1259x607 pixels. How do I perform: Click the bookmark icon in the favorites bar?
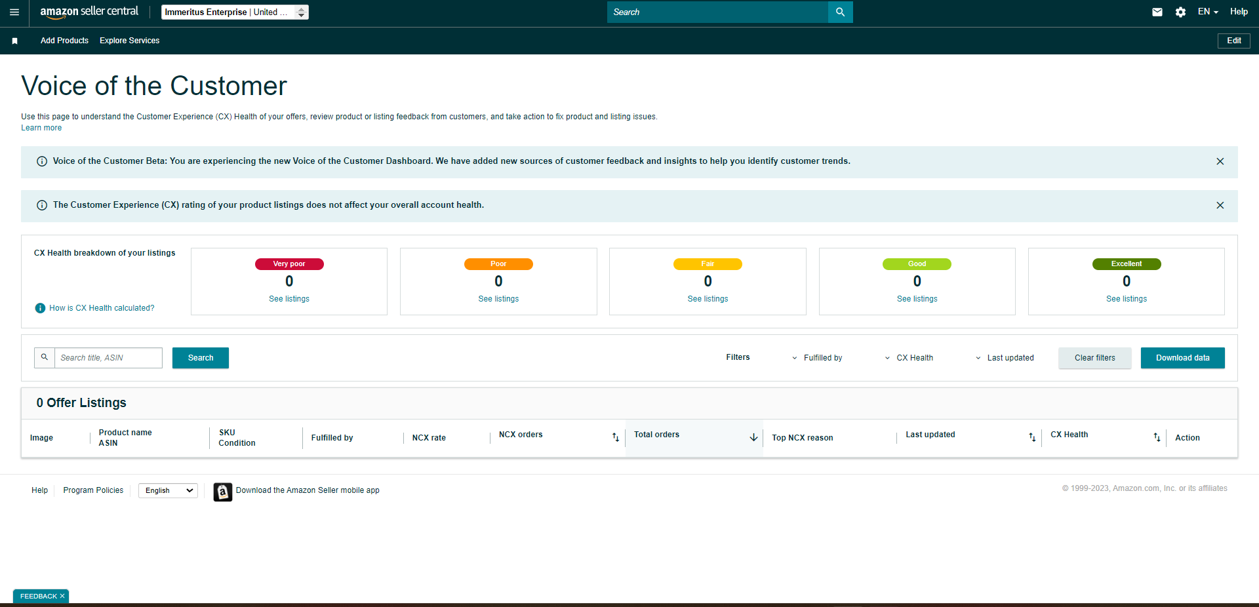click(x=14, y=41)
